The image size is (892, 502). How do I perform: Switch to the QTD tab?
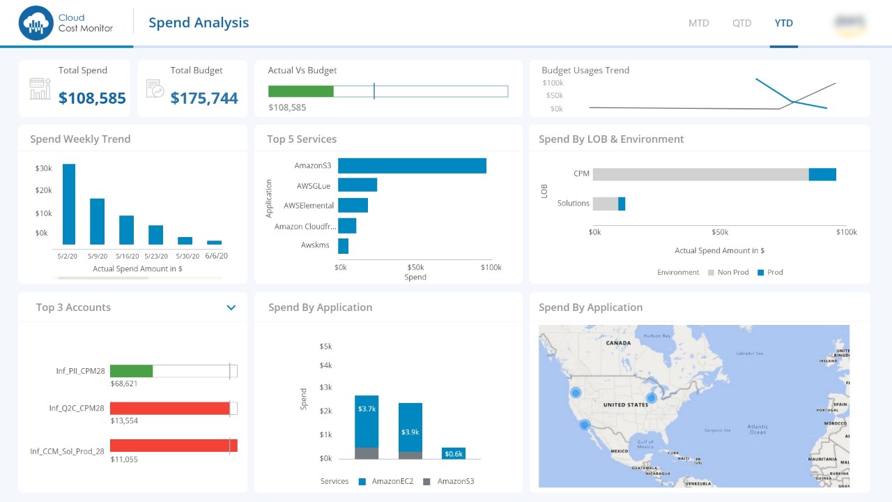click(742, 23)
